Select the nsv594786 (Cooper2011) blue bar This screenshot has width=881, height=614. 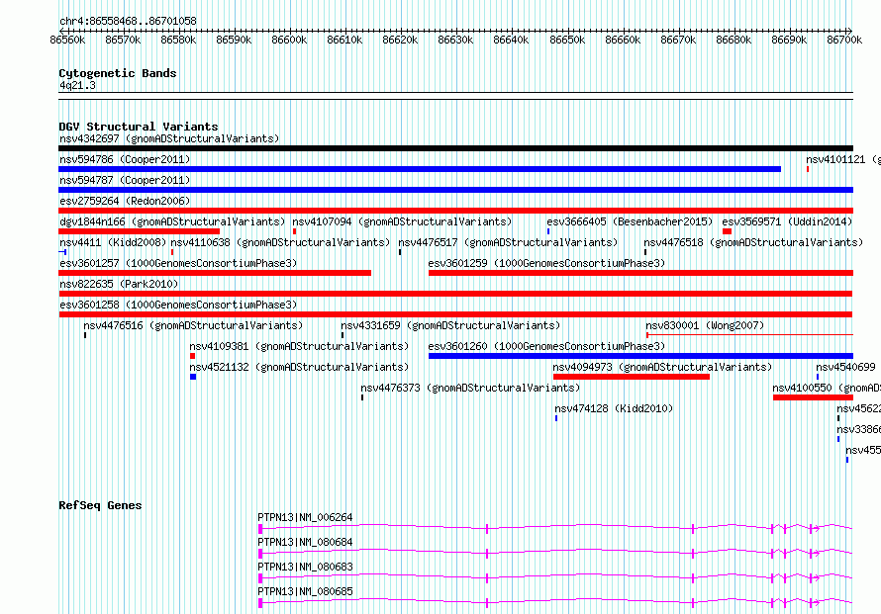coord(420,169)
